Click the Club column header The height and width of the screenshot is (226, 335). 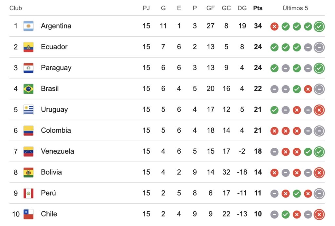tap(16, 8)
